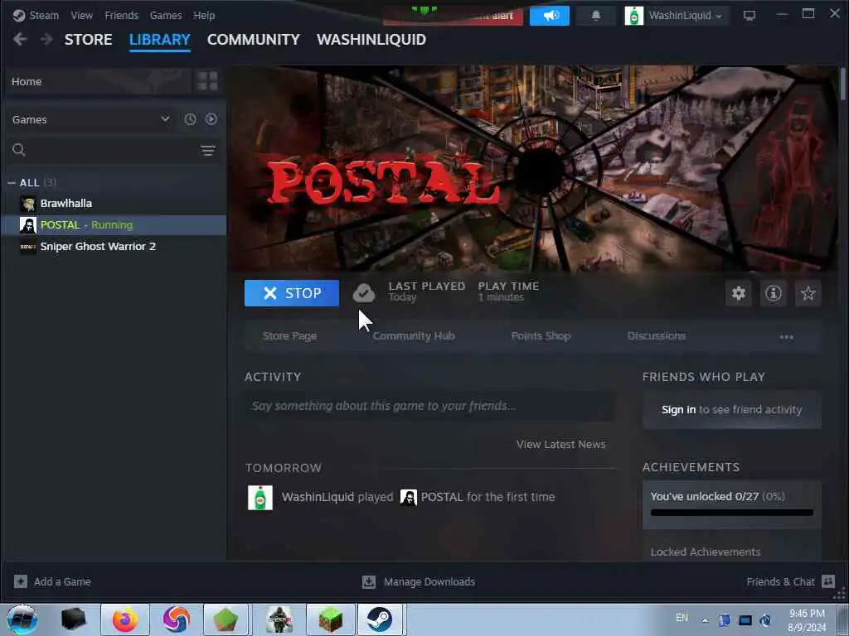Switch to the LIBRARY tab
Screen dimensions: 849x636
coord(160,40)
